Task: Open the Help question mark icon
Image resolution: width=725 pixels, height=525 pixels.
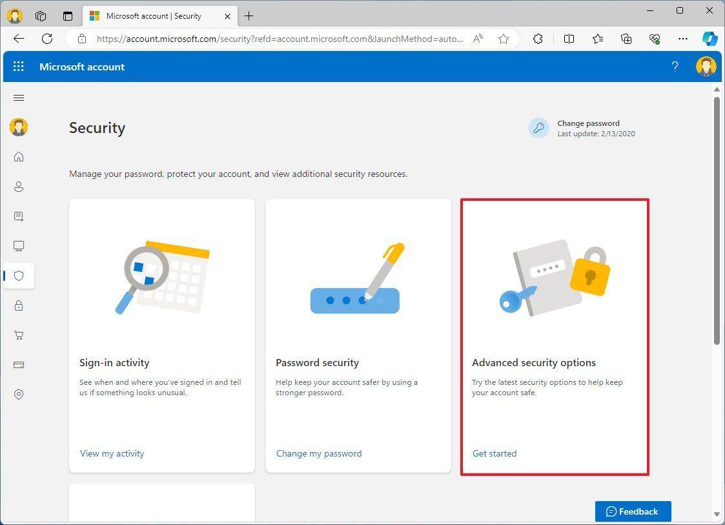Action: 675,67
